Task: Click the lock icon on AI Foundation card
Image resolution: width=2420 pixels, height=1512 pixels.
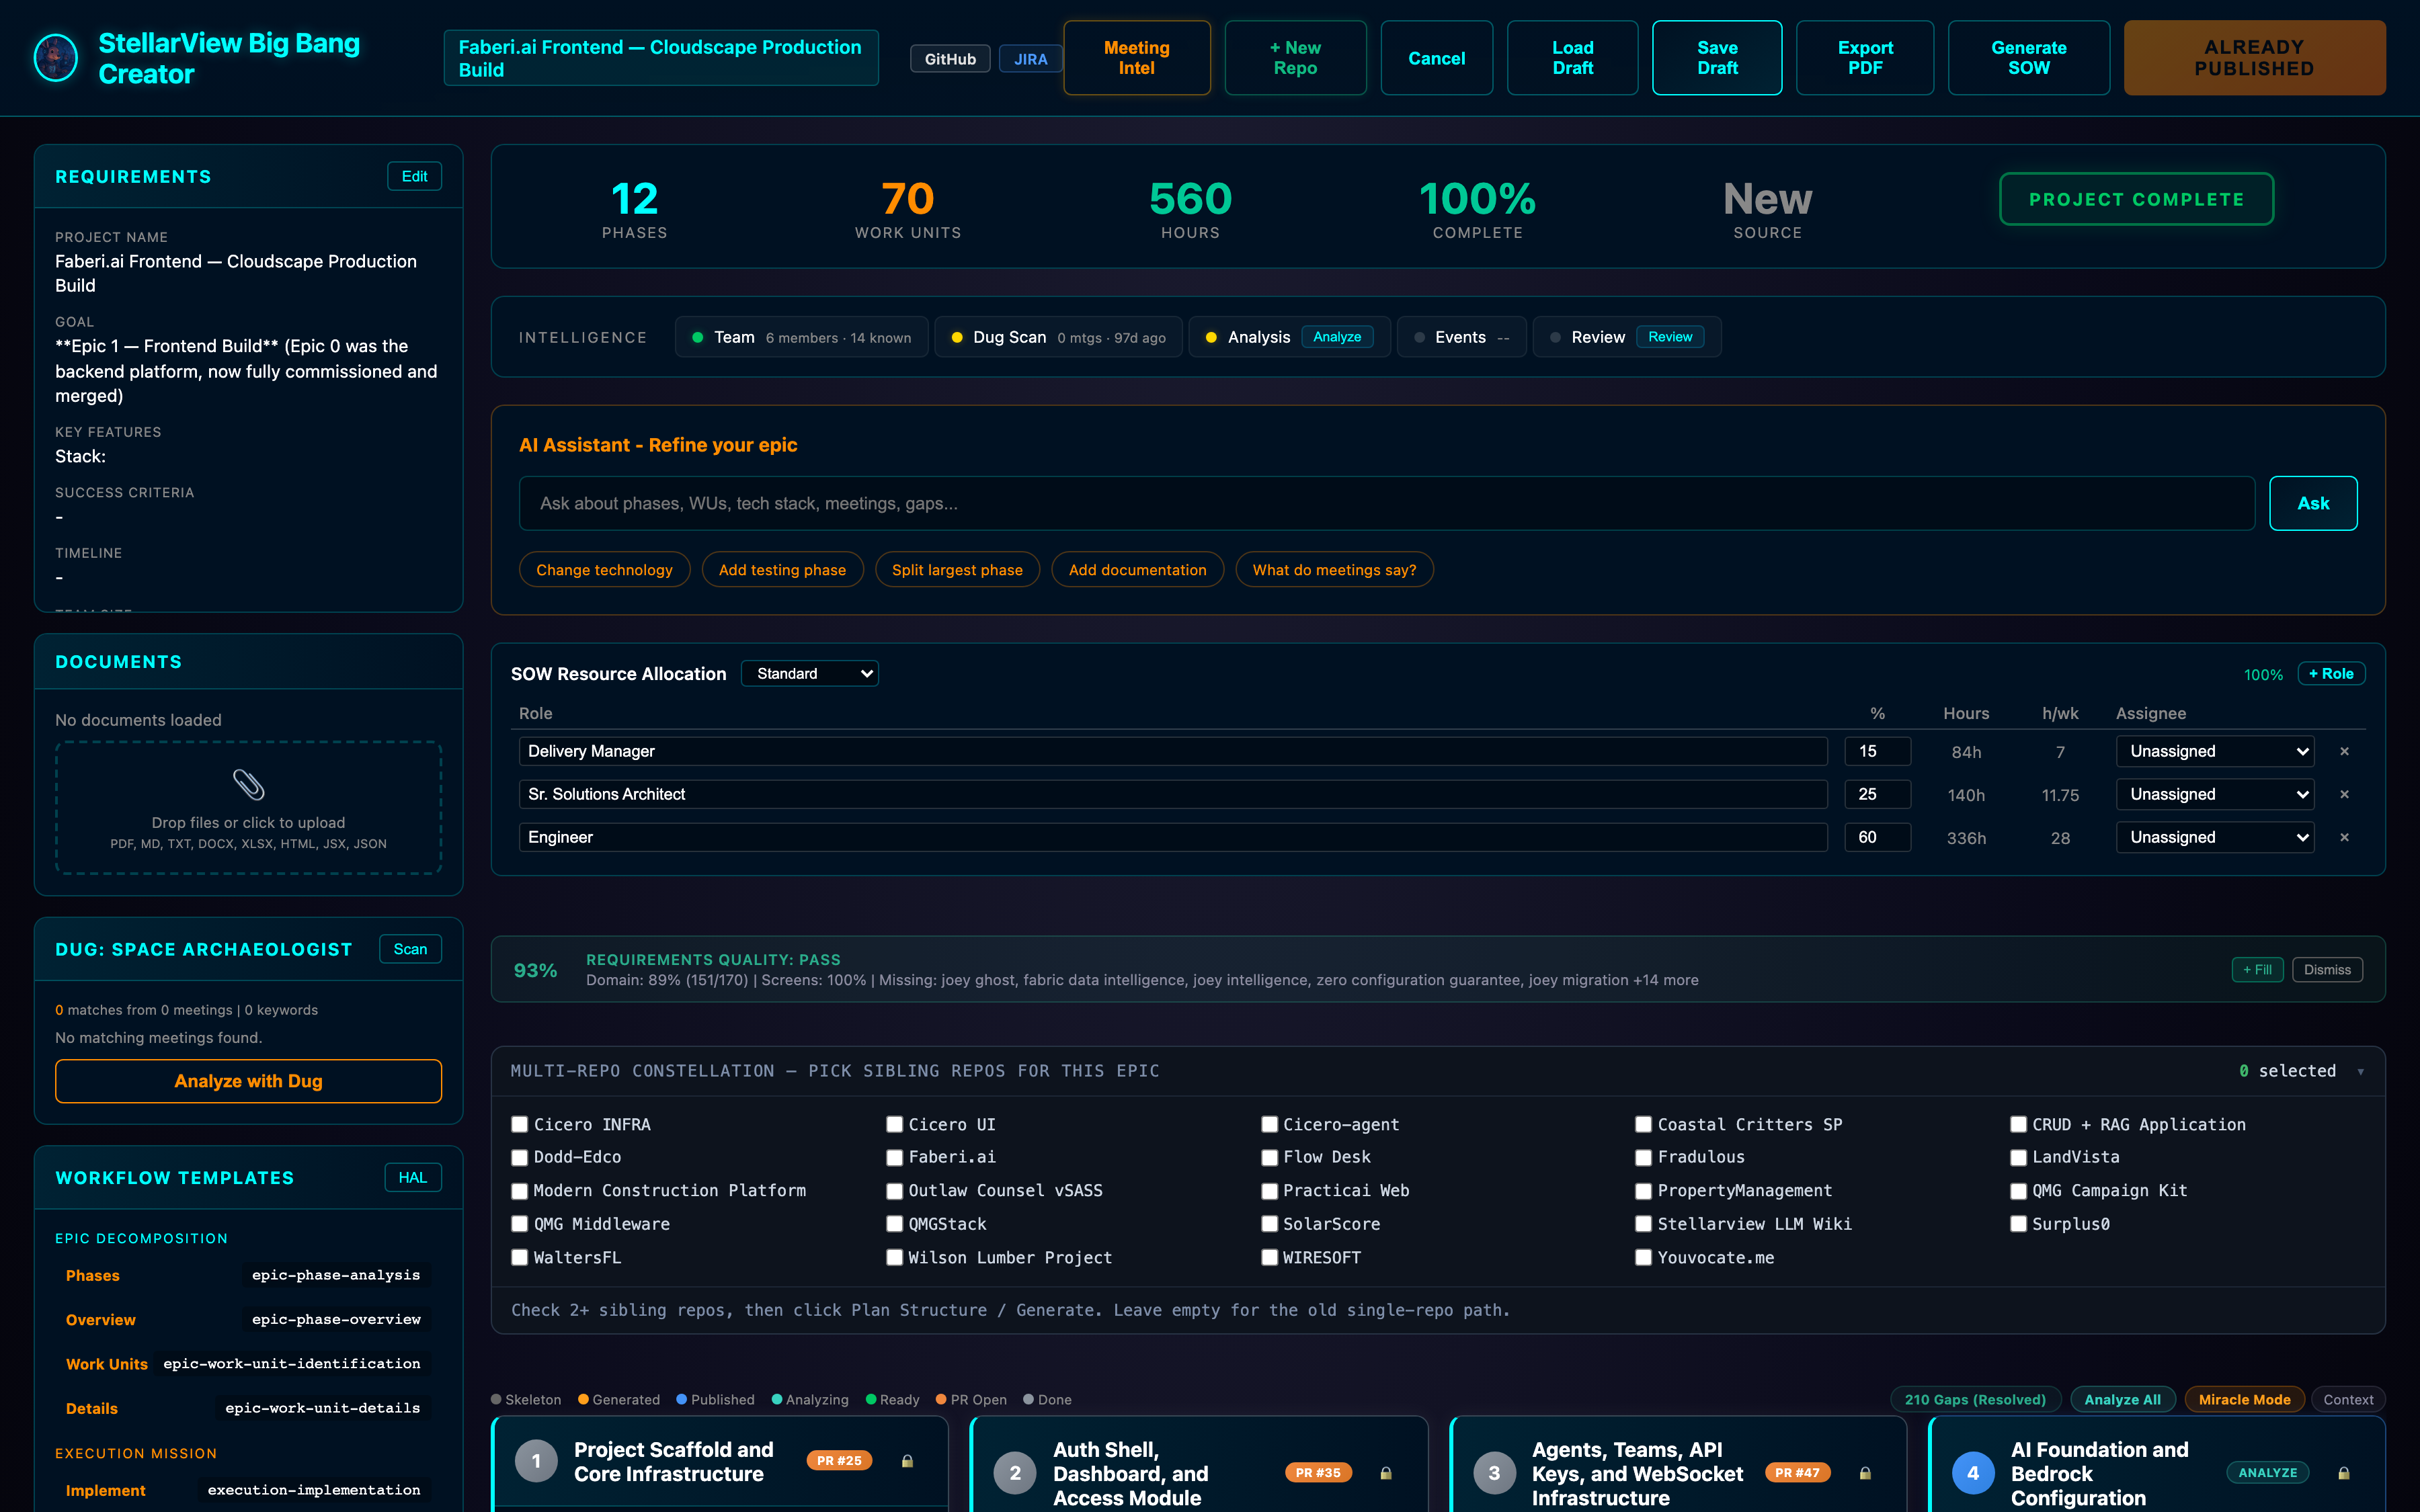Action: click(2344, 1473)
